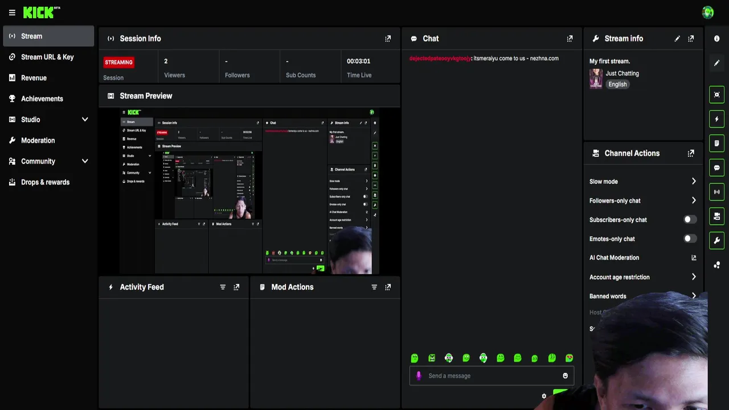Insert the heart-eyes emote at row end
The height and width of the screenshot is (410, 729).
point(569,358)
